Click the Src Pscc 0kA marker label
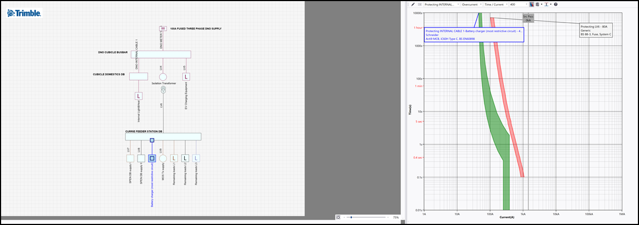 point(528,18)
